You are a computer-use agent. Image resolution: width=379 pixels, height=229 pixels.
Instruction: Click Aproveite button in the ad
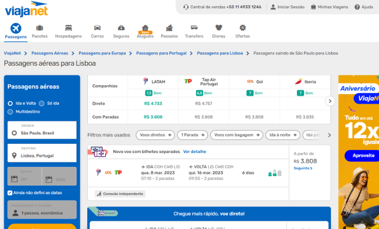click(363, 156)
